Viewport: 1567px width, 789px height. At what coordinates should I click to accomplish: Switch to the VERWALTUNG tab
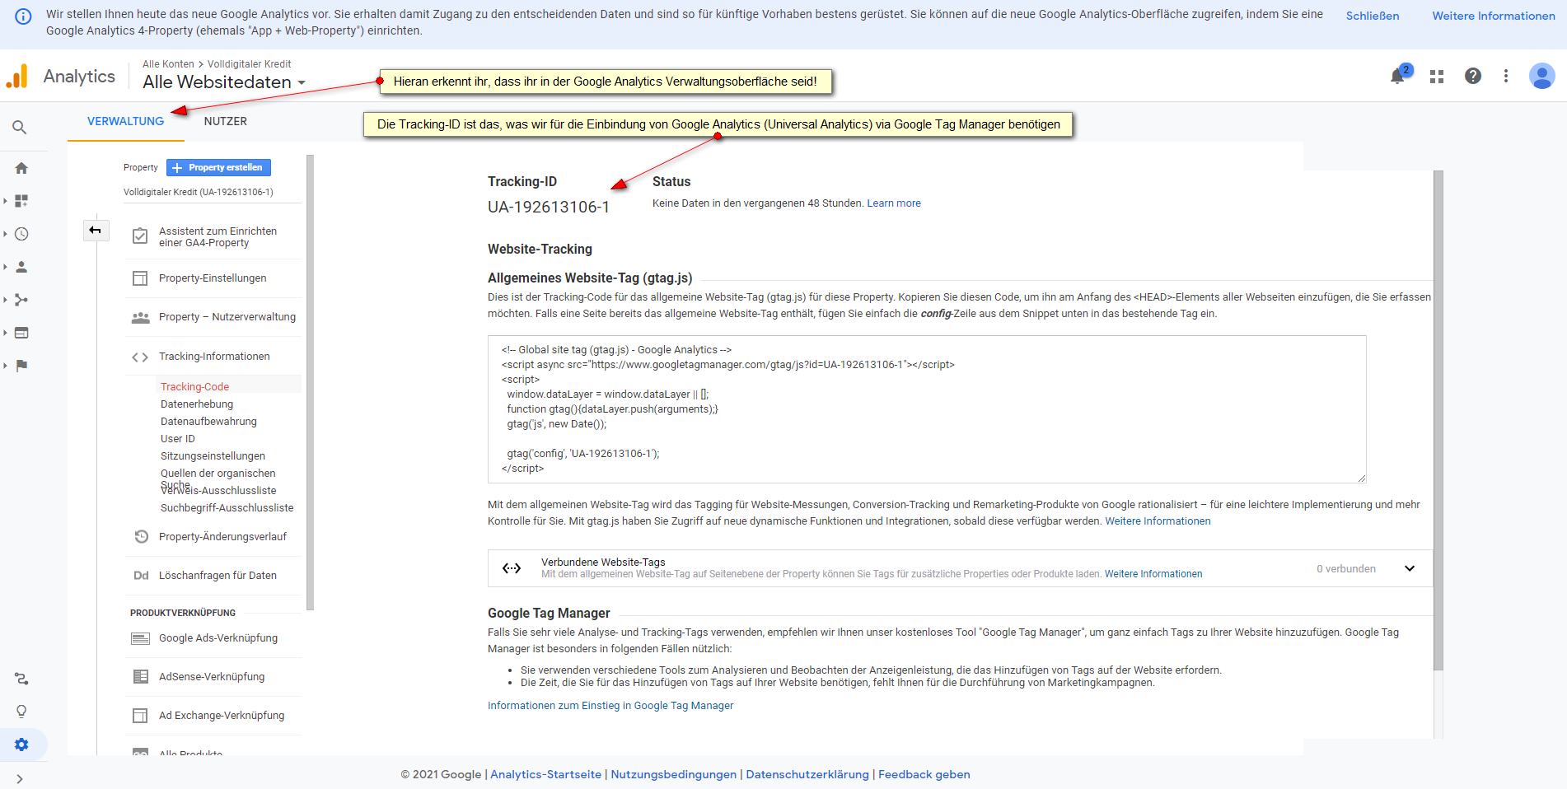[126, 121]
